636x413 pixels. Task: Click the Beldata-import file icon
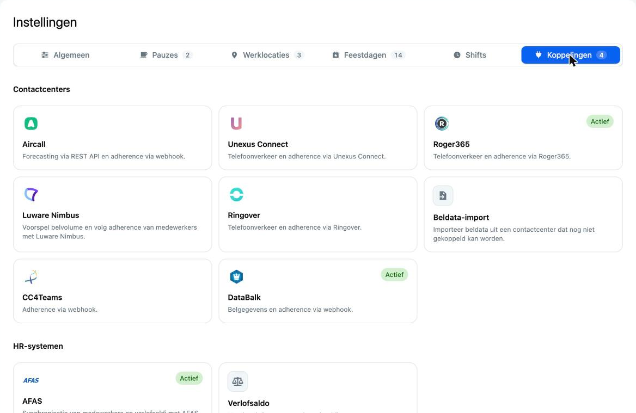pyautogui.click(x=443, y=196)
